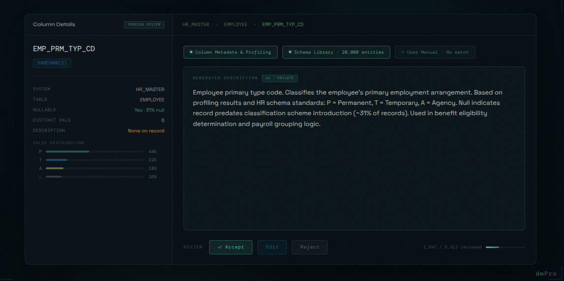Click the 16% distribution label
The image size is (564, 281).
[153, 177]
